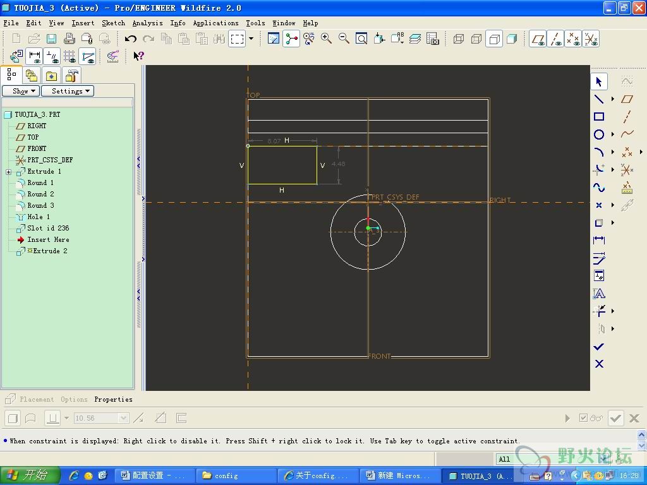
Task: Select the Trim tool in sketcher toolbar
Action: (x=599, y=311)
